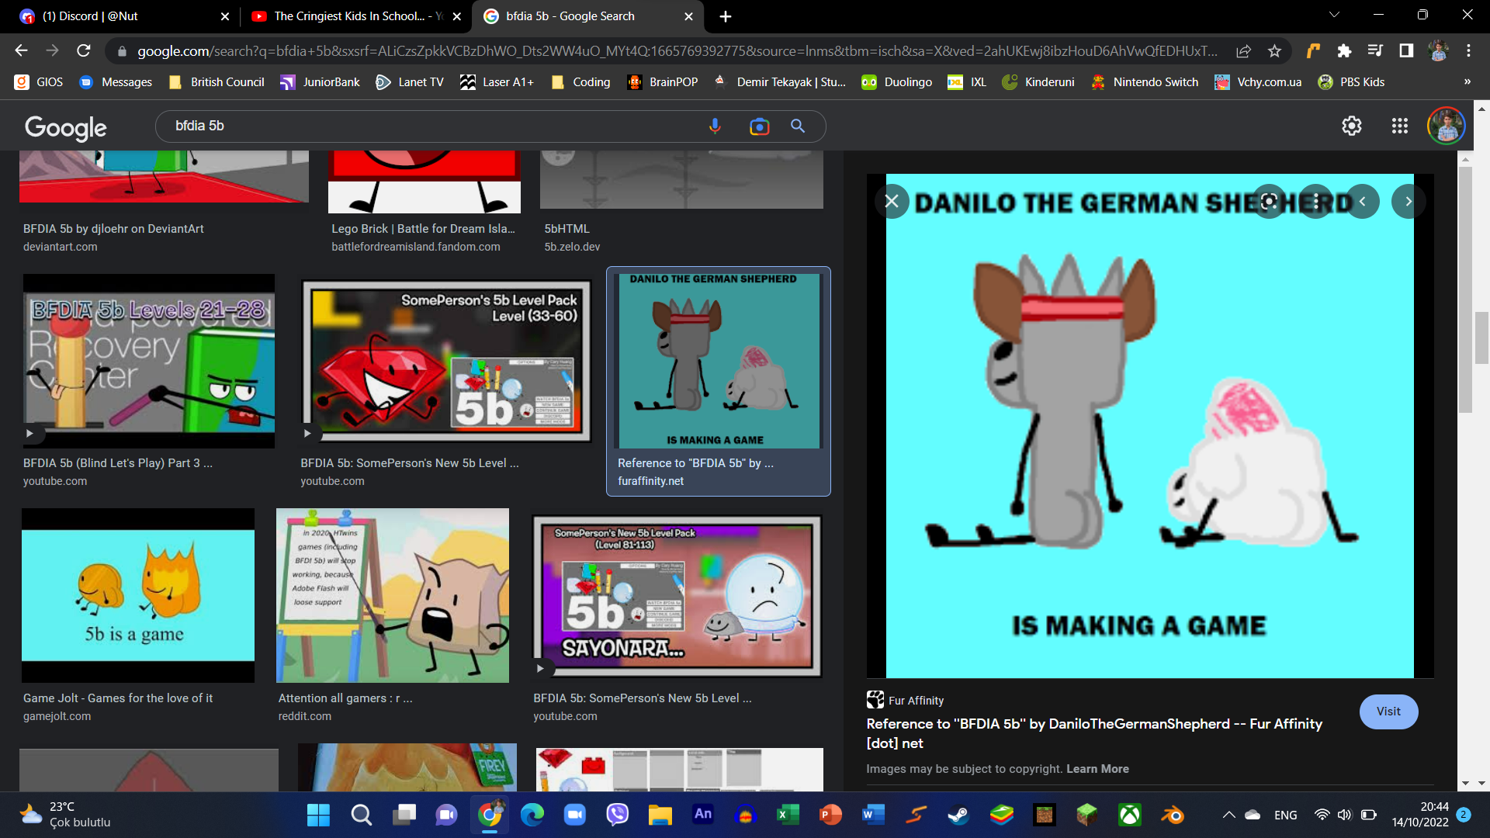Open the GIOS bookmark

39,81
